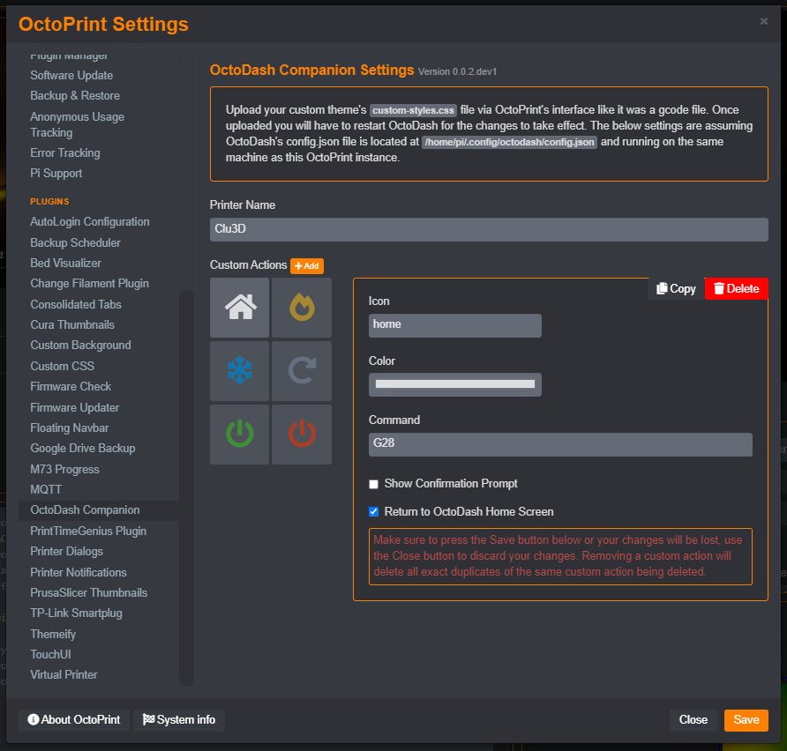Image resolution: width=787 pixels, height=751 pixels.
Task: Open M73 Progress plugin settings
Action: coord(64,469)
